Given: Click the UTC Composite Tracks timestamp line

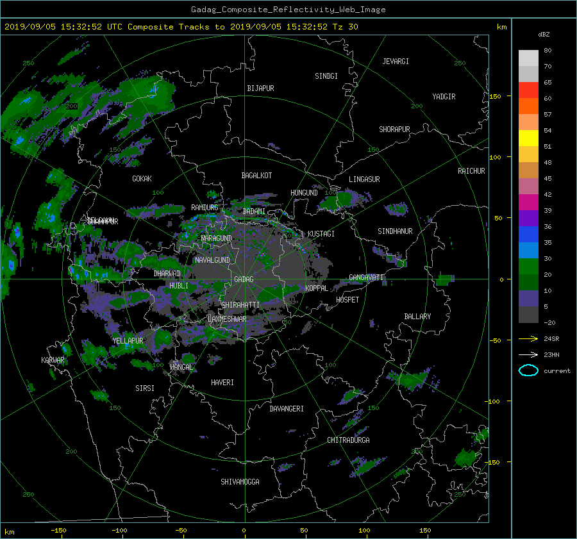Looking at the screenshot, I should point(181,27).
